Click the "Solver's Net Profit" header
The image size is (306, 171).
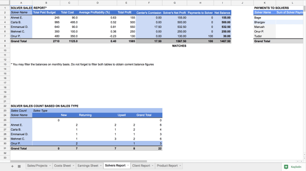[x=175, y=13]
